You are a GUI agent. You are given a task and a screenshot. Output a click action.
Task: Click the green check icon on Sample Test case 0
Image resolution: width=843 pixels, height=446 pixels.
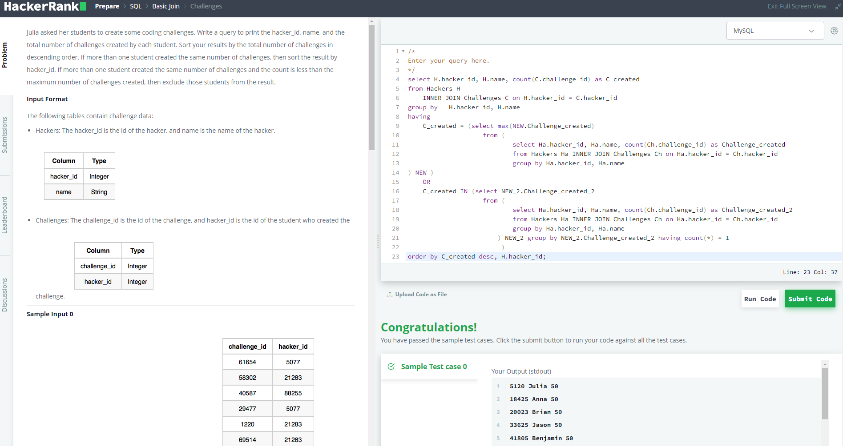tap(391, 366)
